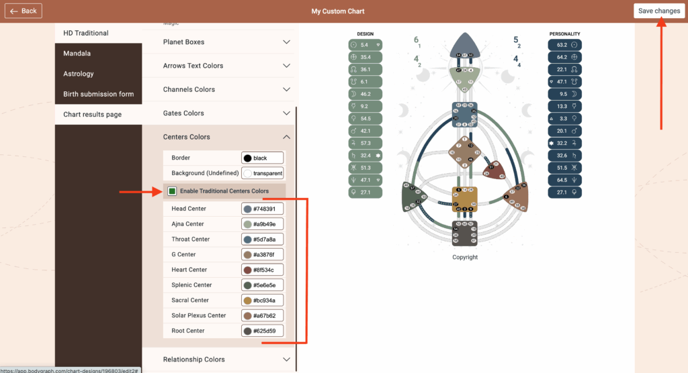The height and width of the screenshot is (373, 688).
Task: Expand the Relationship Colors section
Action: click(226, 360)
